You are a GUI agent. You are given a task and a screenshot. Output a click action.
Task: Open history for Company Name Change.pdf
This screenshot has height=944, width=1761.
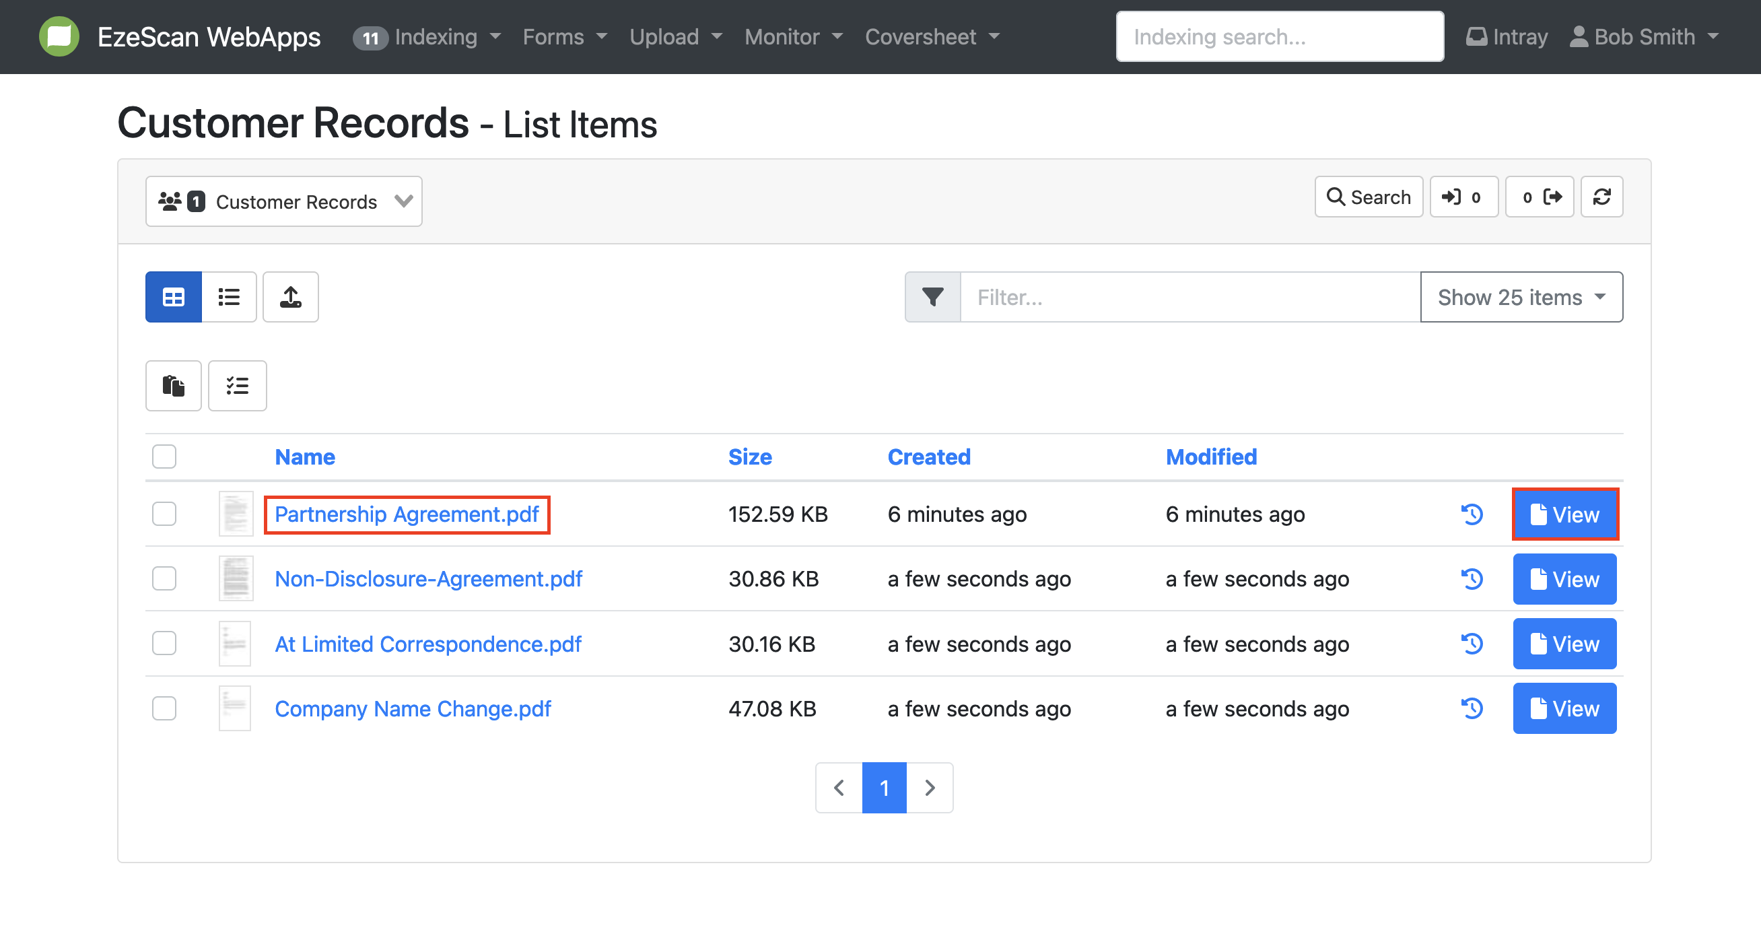(1472, 708)
